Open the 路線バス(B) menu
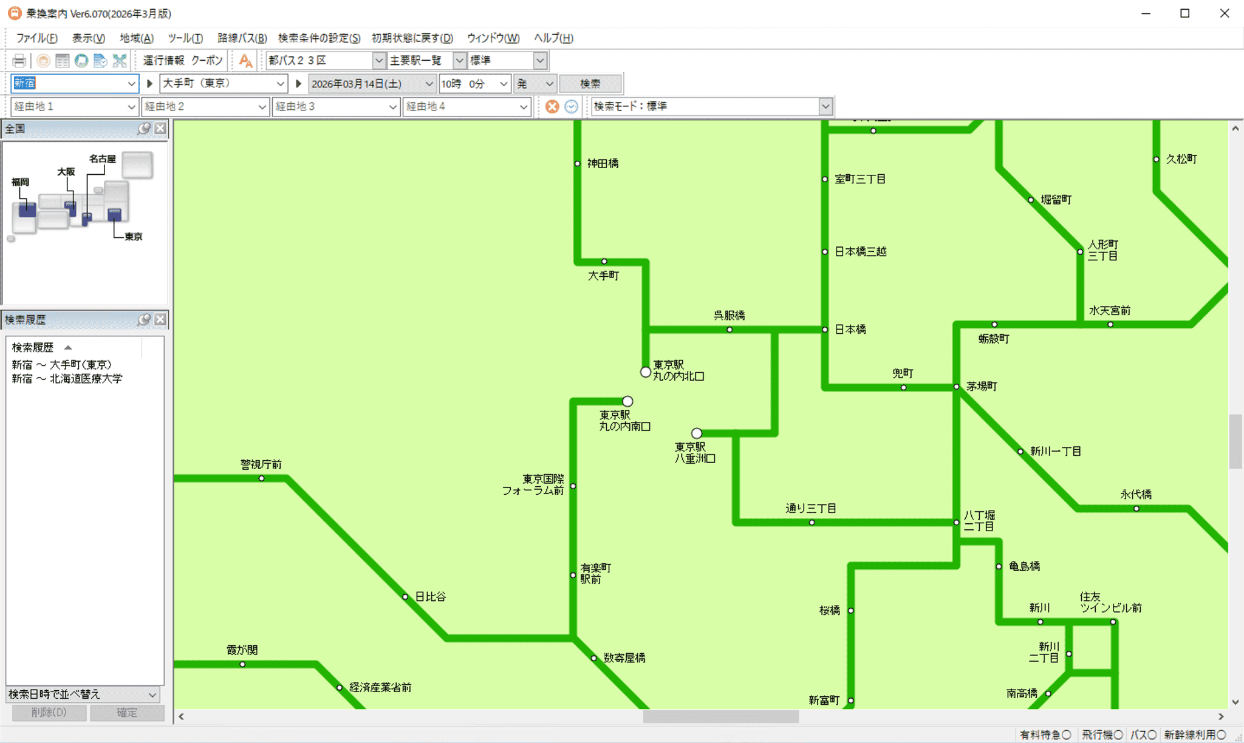 pos(242,38)
